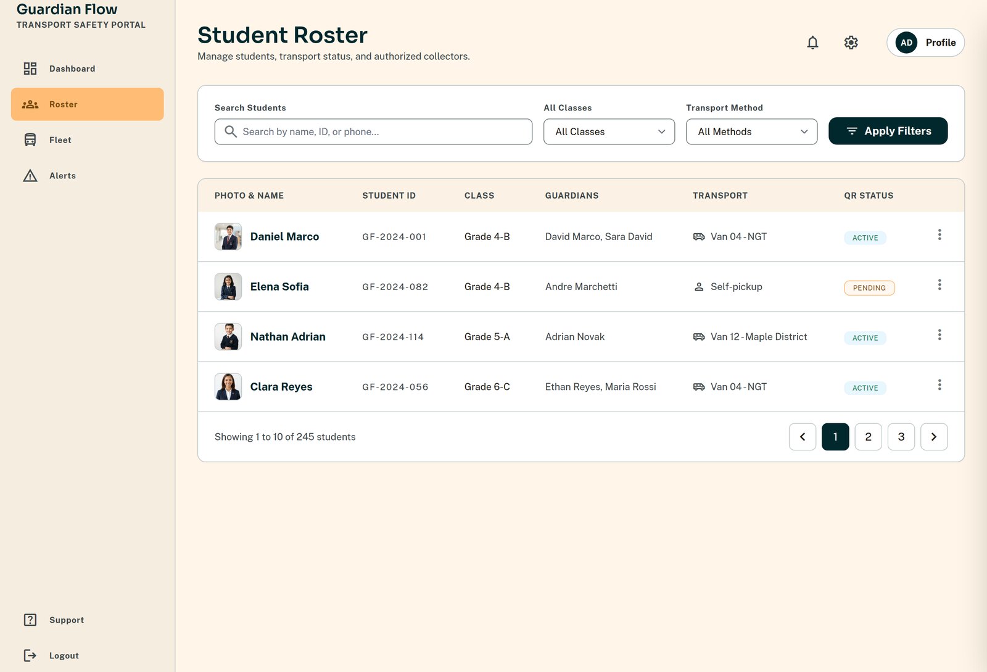The width and height of the screenshot is (987, 672).
Task: Click the Support question mark icon
Action: 30,620
